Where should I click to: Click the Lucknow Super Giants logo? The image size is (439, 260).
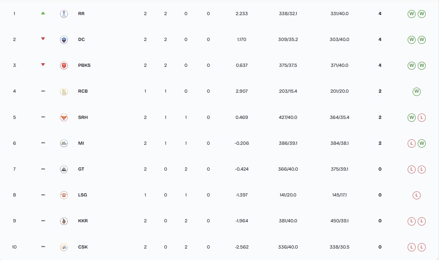click(64, 195)
